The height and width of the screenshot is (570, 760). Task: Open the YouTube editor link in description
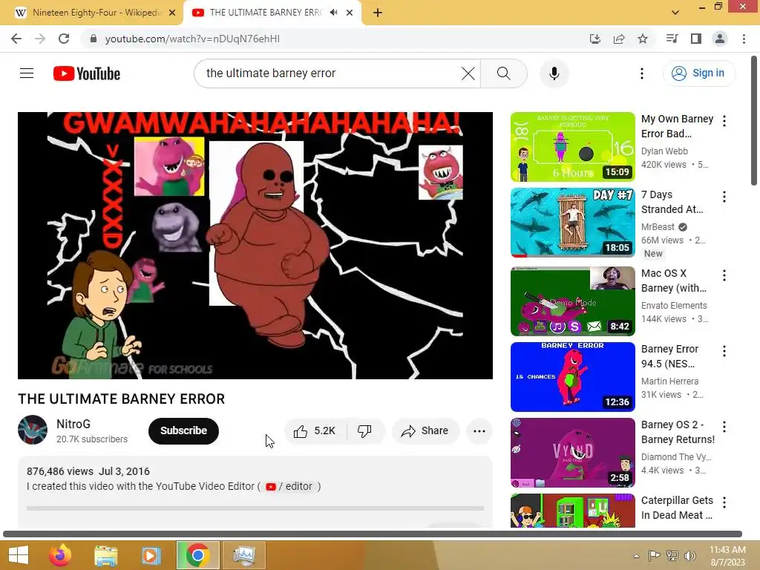[x=289, y=486]
